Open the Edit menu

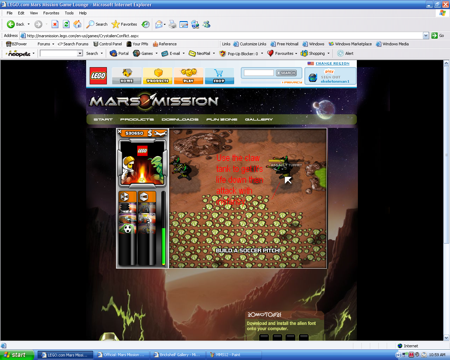pos(21,13)
